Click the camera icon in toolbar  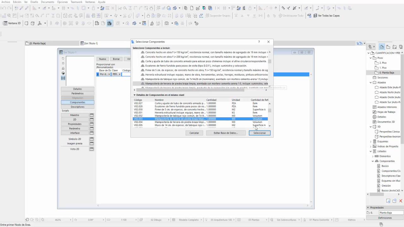pyautogui.click(x=167, y=23)
